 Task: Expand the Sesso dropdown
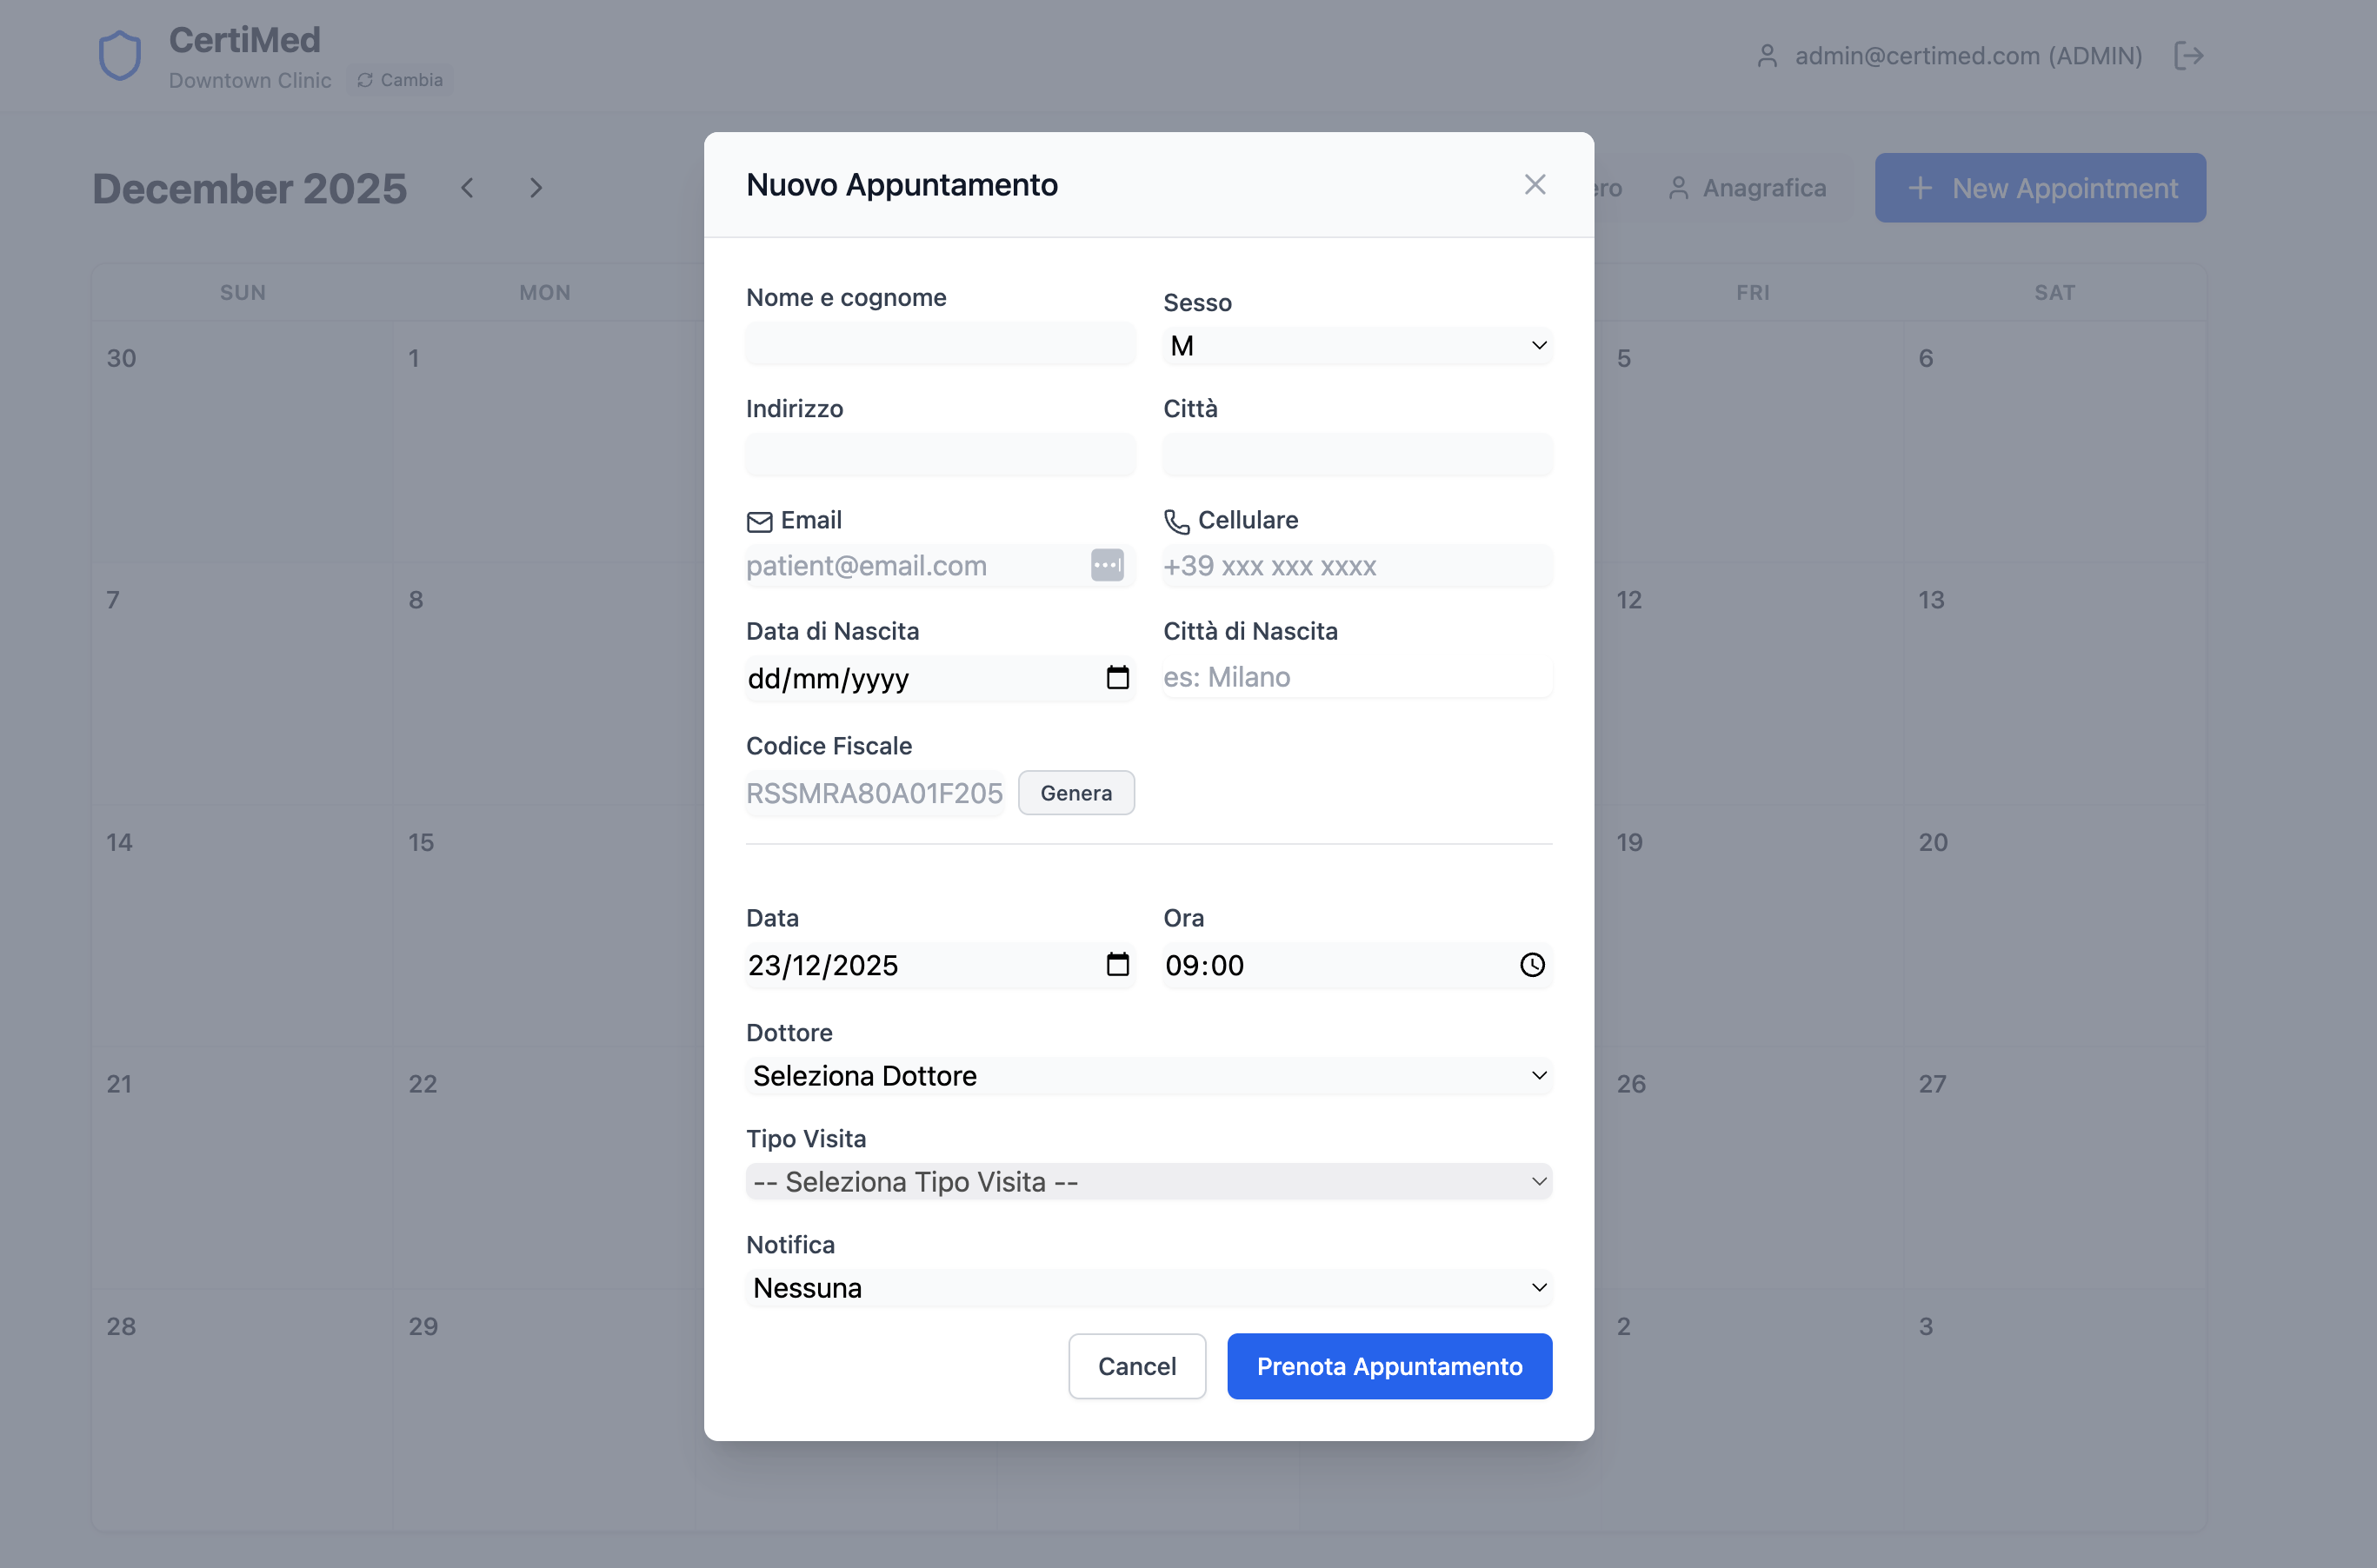click(1356, 346)
